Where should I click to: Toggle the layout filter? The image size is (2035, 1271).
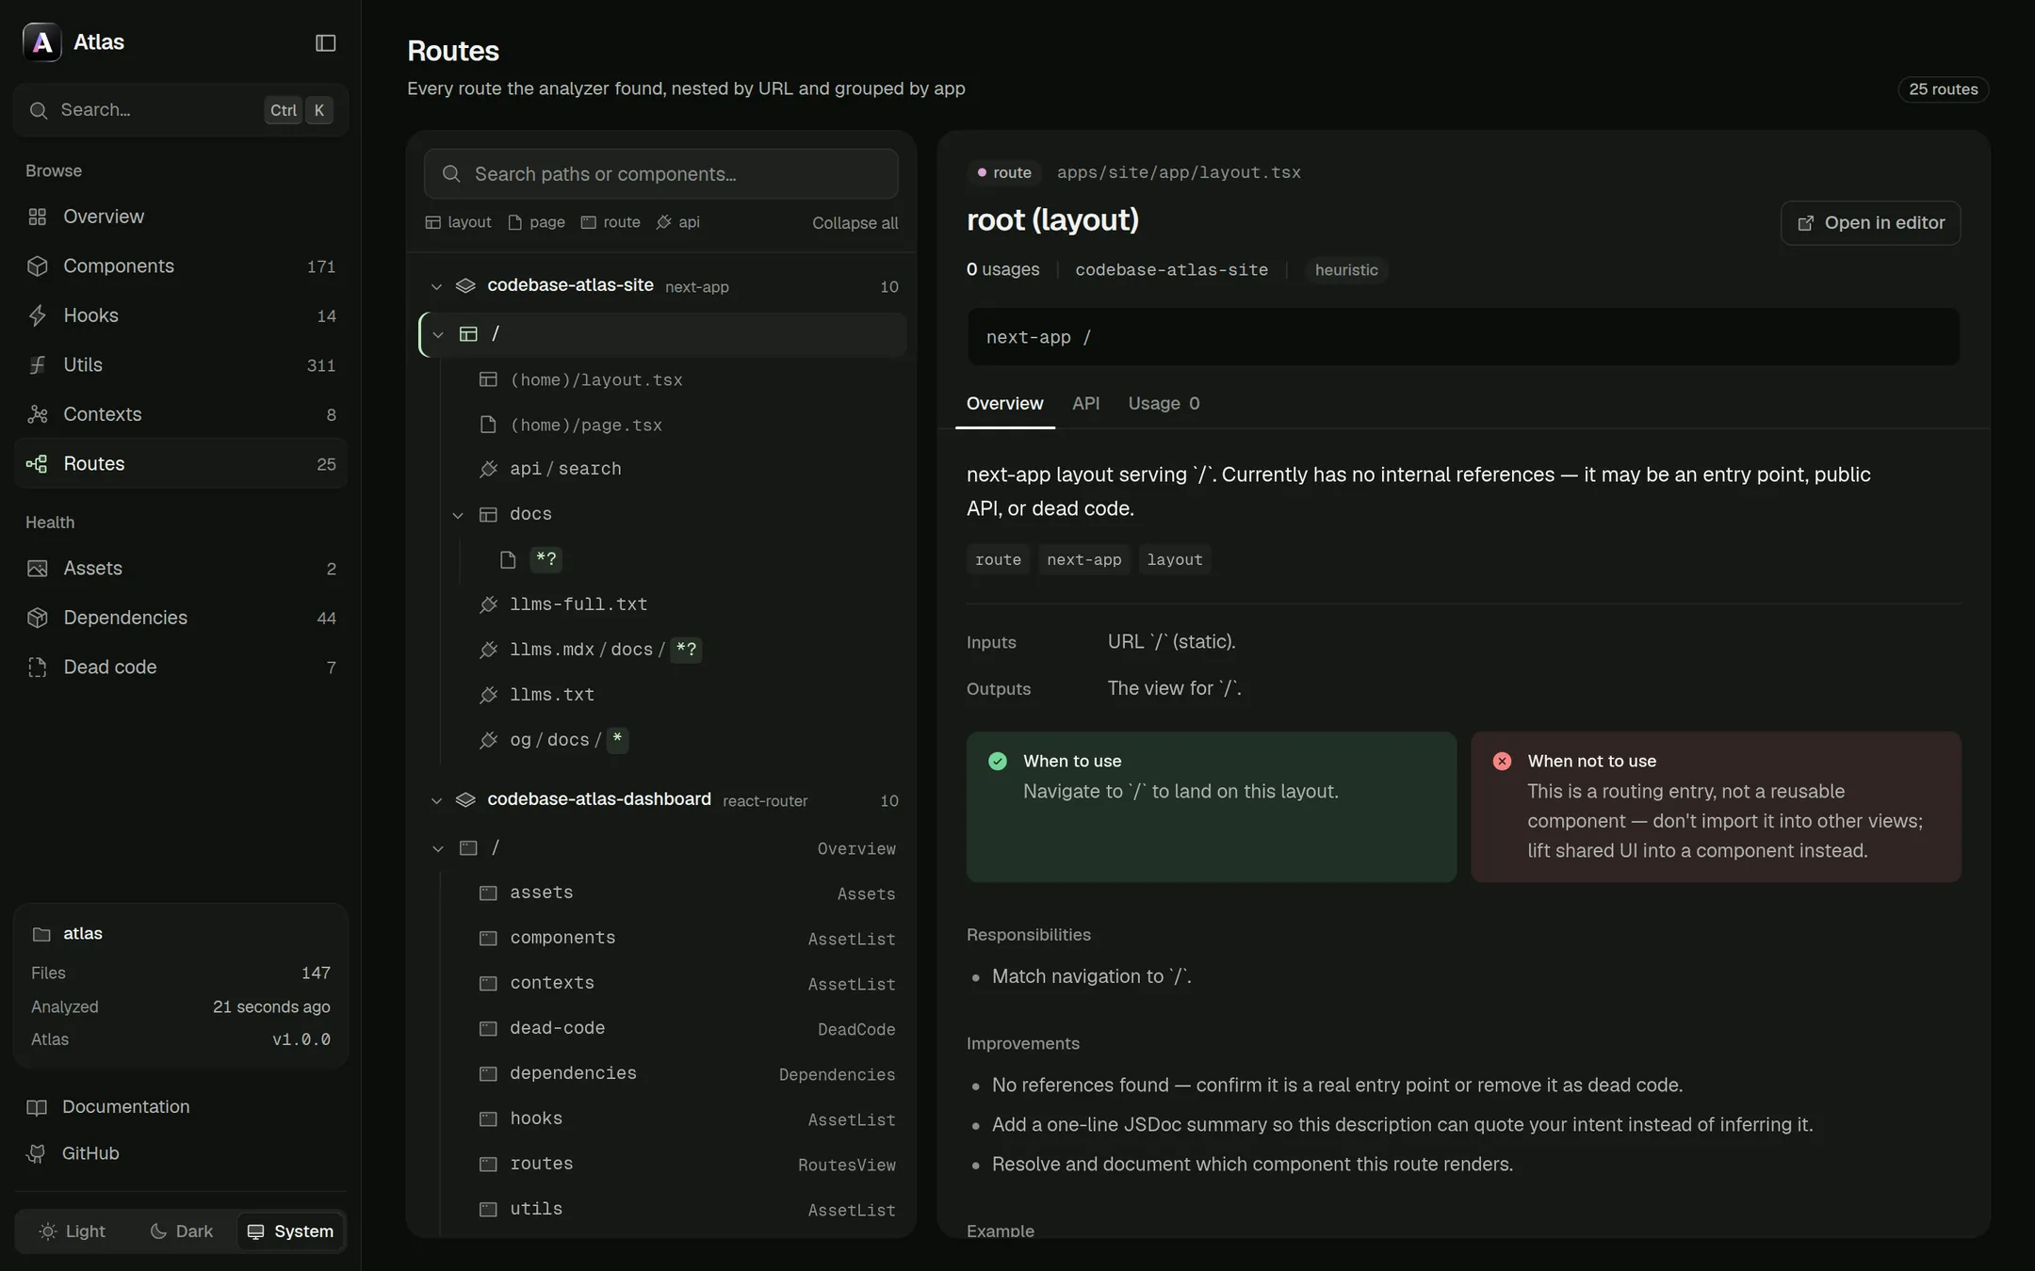click(459, 222)
